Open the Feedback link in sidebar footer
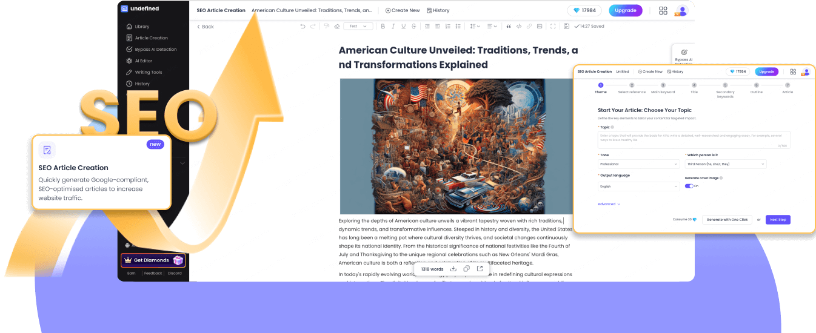 (153, 273)
